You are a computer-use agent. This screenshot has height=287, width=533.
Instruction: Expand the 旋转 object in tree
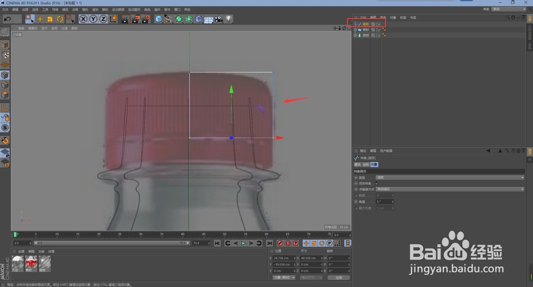(x=355, y=35)
